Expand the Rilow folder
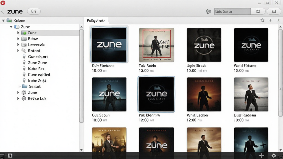The height and width of the screenshot is (159, 283). point(18,39)
